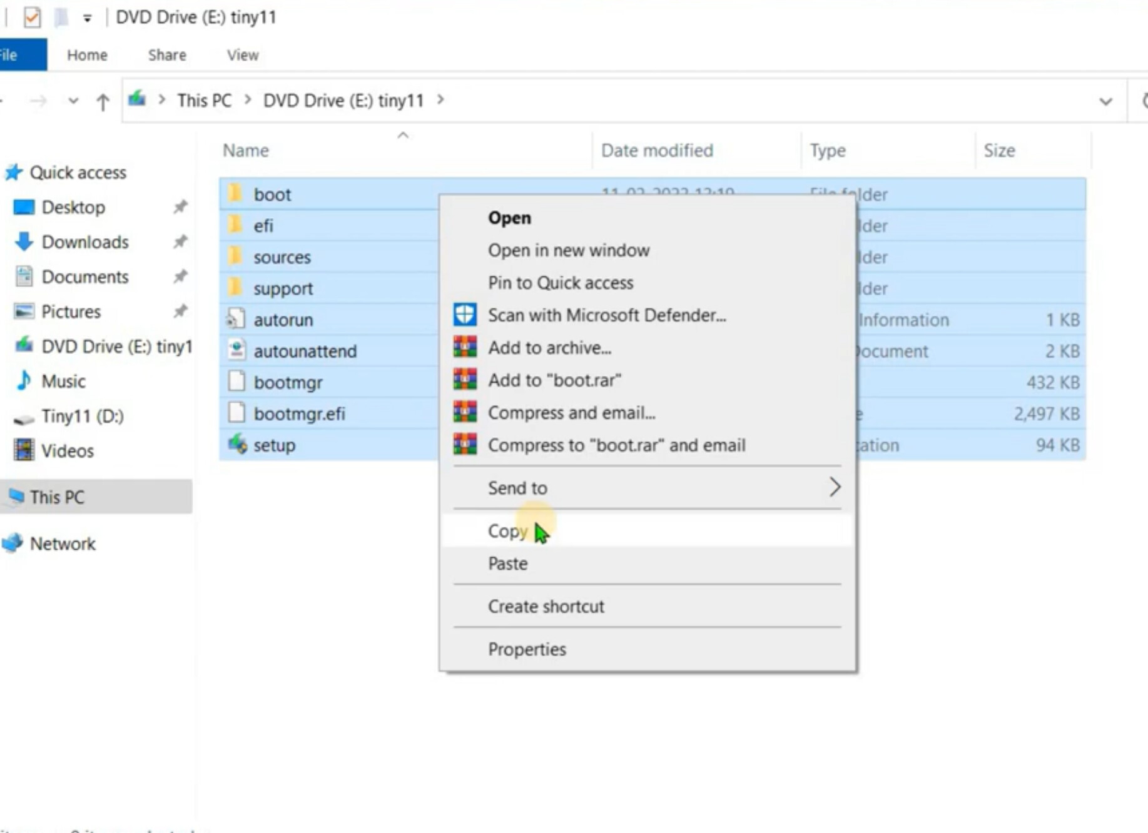Click the Properties quick-access checkmark icon

point(32,17)
